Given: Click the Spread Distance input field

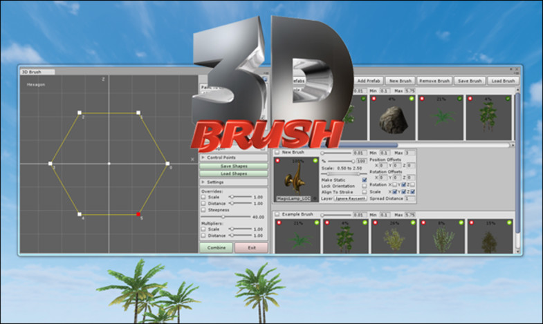Looking at the screenshot, I should pyautogui.click(x=410, y=199).
